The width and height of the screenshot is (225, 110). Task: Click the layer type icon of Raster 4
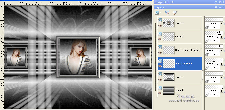[160, 20]
